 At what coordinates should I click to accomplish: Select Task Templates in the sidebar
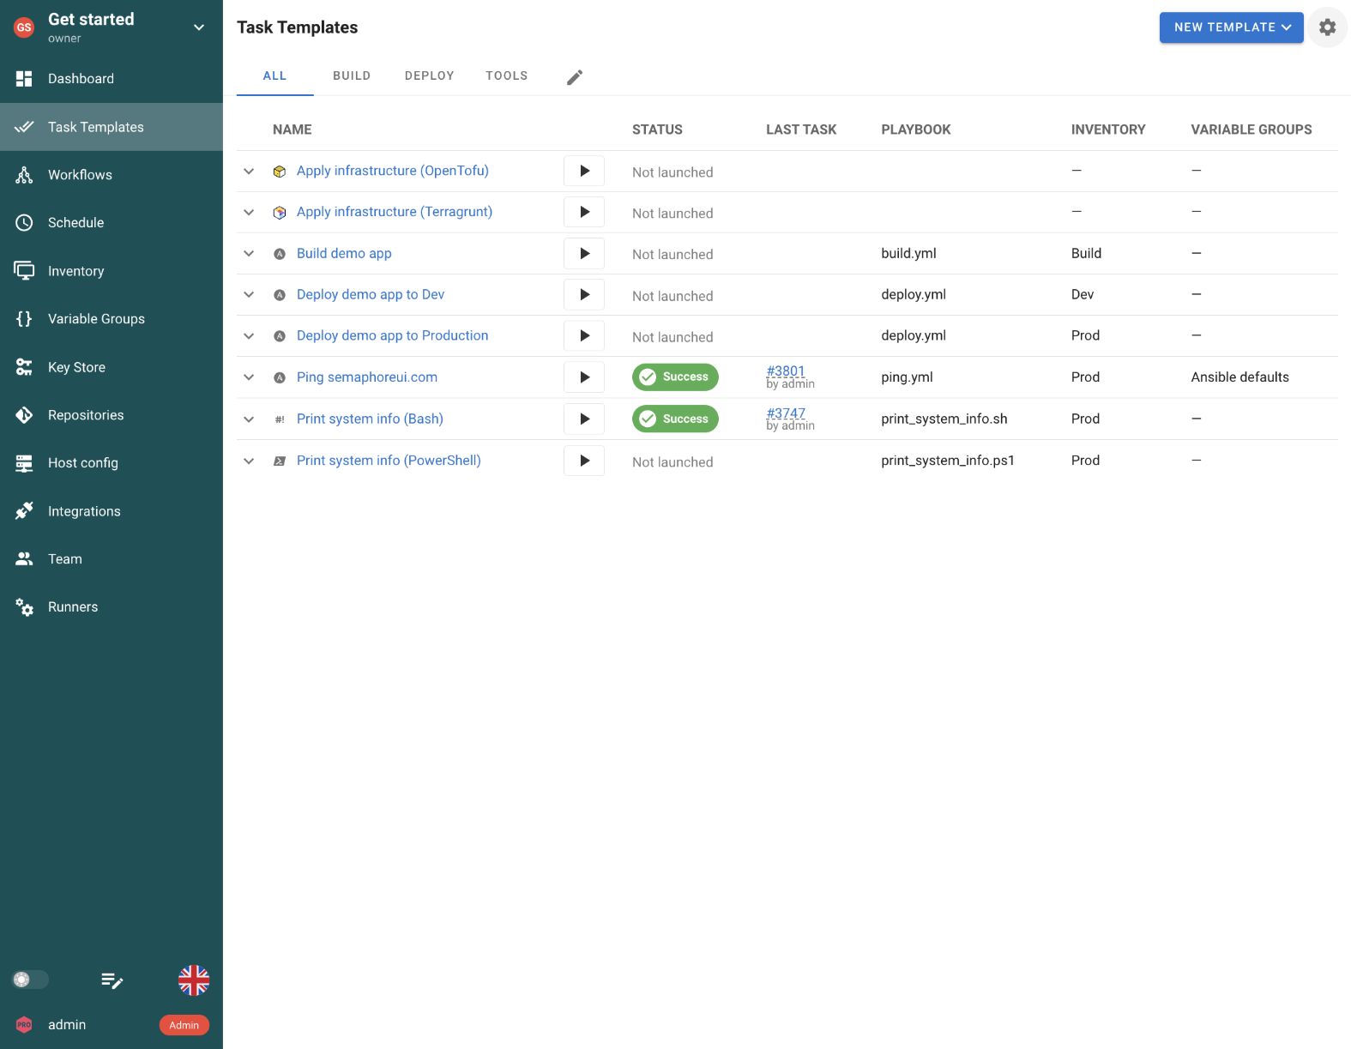112,127
